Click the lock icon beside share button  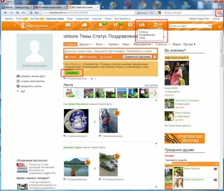pos(155,57)
